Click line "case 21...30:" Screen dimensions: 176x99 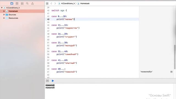tap(60, 43)
